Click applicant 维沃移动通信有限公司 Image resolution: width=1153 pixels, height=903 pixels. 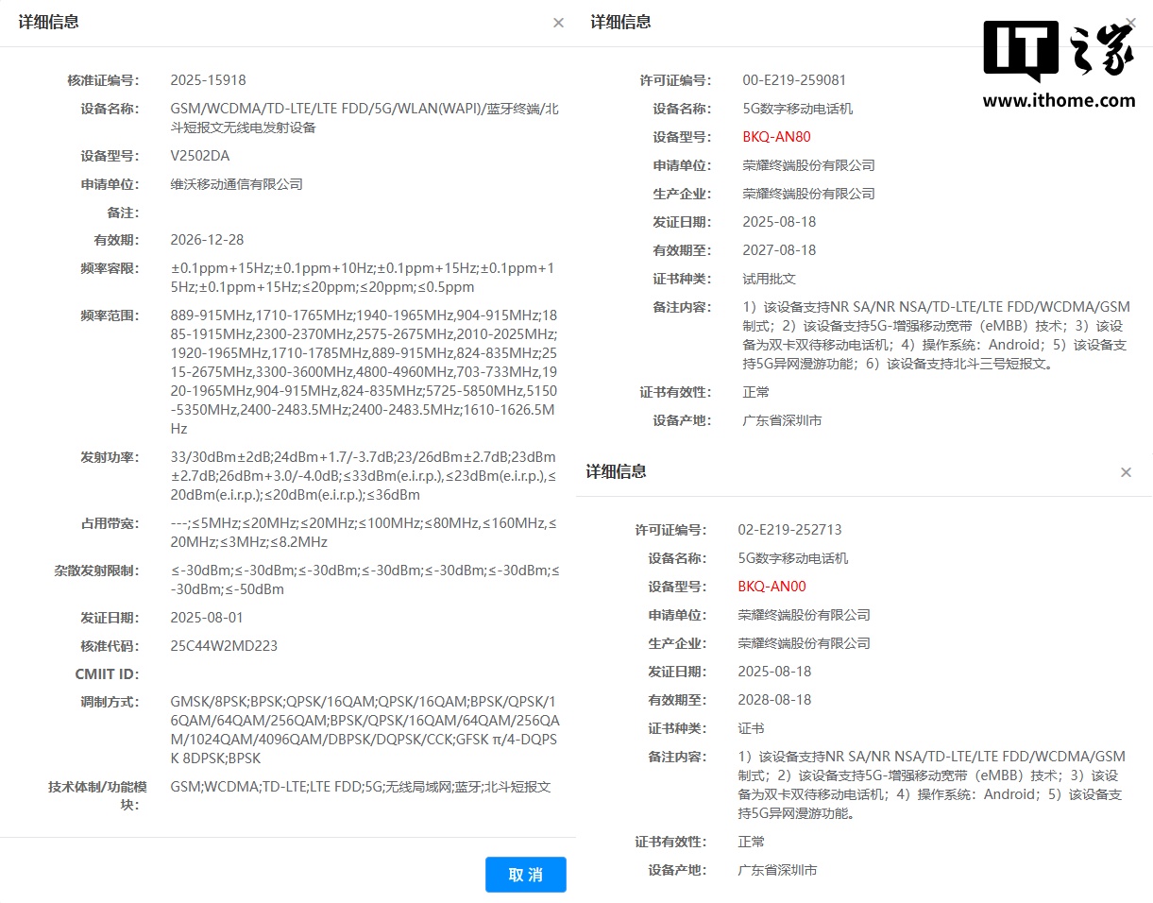click(236, 184)
